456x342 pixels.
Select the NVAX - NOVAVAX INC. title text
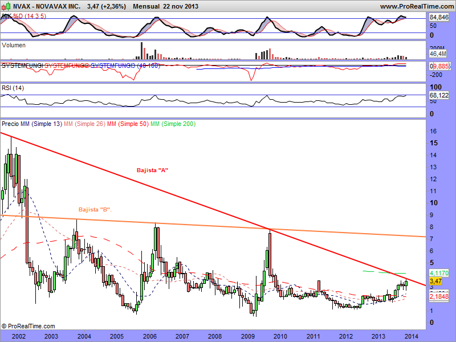point(47,6)
